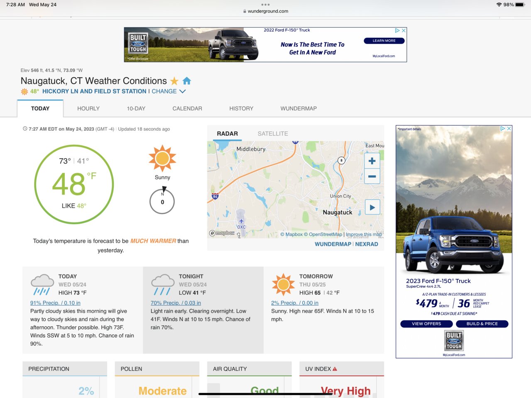Play the radar animation

(372, 207)
